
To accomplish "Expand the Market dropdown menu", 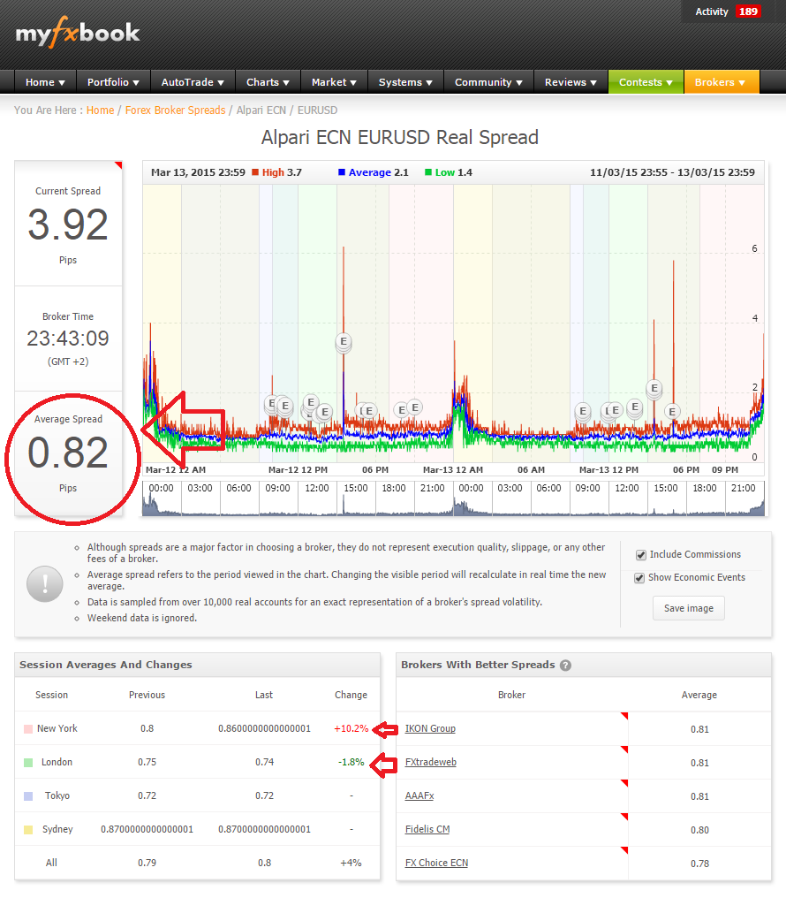I will (334, 82).
